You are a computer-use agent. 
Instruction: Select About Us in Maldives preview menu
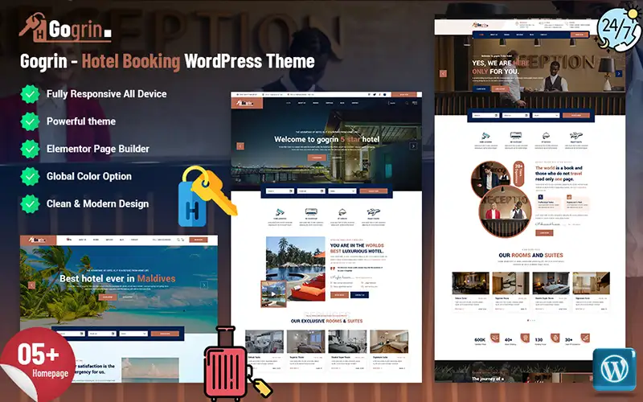point(83,240)
